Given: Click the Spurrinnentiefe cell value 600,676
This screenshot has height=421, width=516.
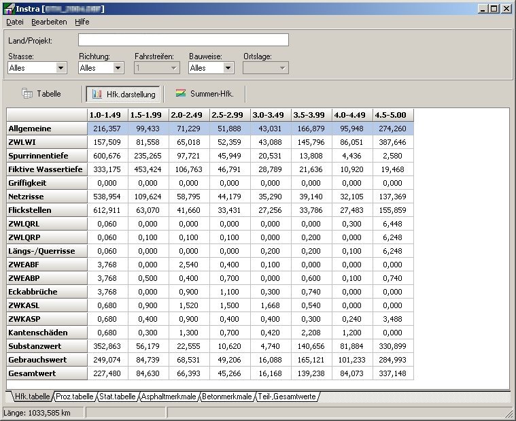Looking at the screenshot, I should pyautogui.click(x=107, y=156).
